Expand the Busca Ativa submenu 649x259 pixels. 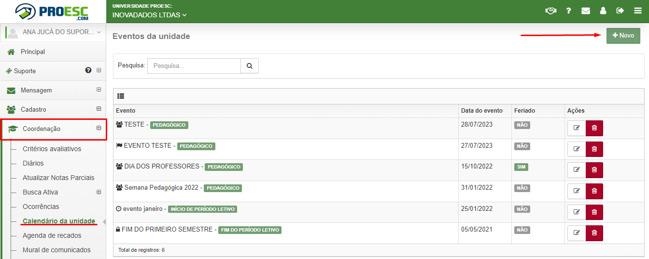tap(99, 192)
